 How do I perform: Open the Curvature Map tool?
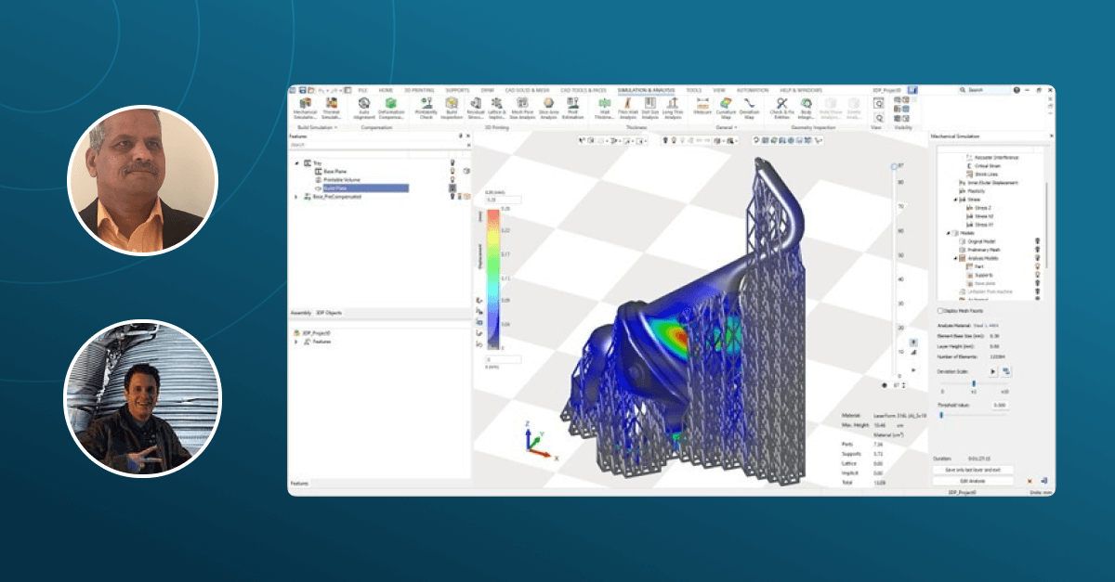tap(726, 107)
